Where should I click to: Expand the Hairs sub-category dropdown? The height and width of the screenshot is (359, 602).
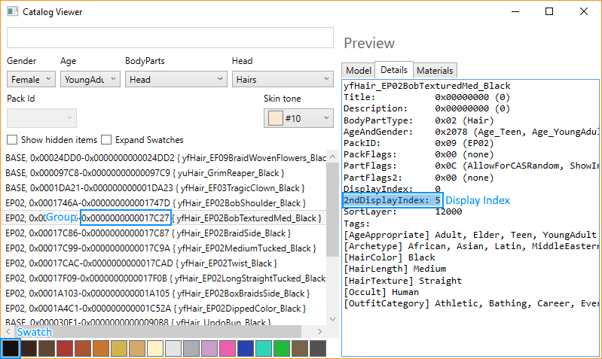pyautogui.click(x=282, y=79)
